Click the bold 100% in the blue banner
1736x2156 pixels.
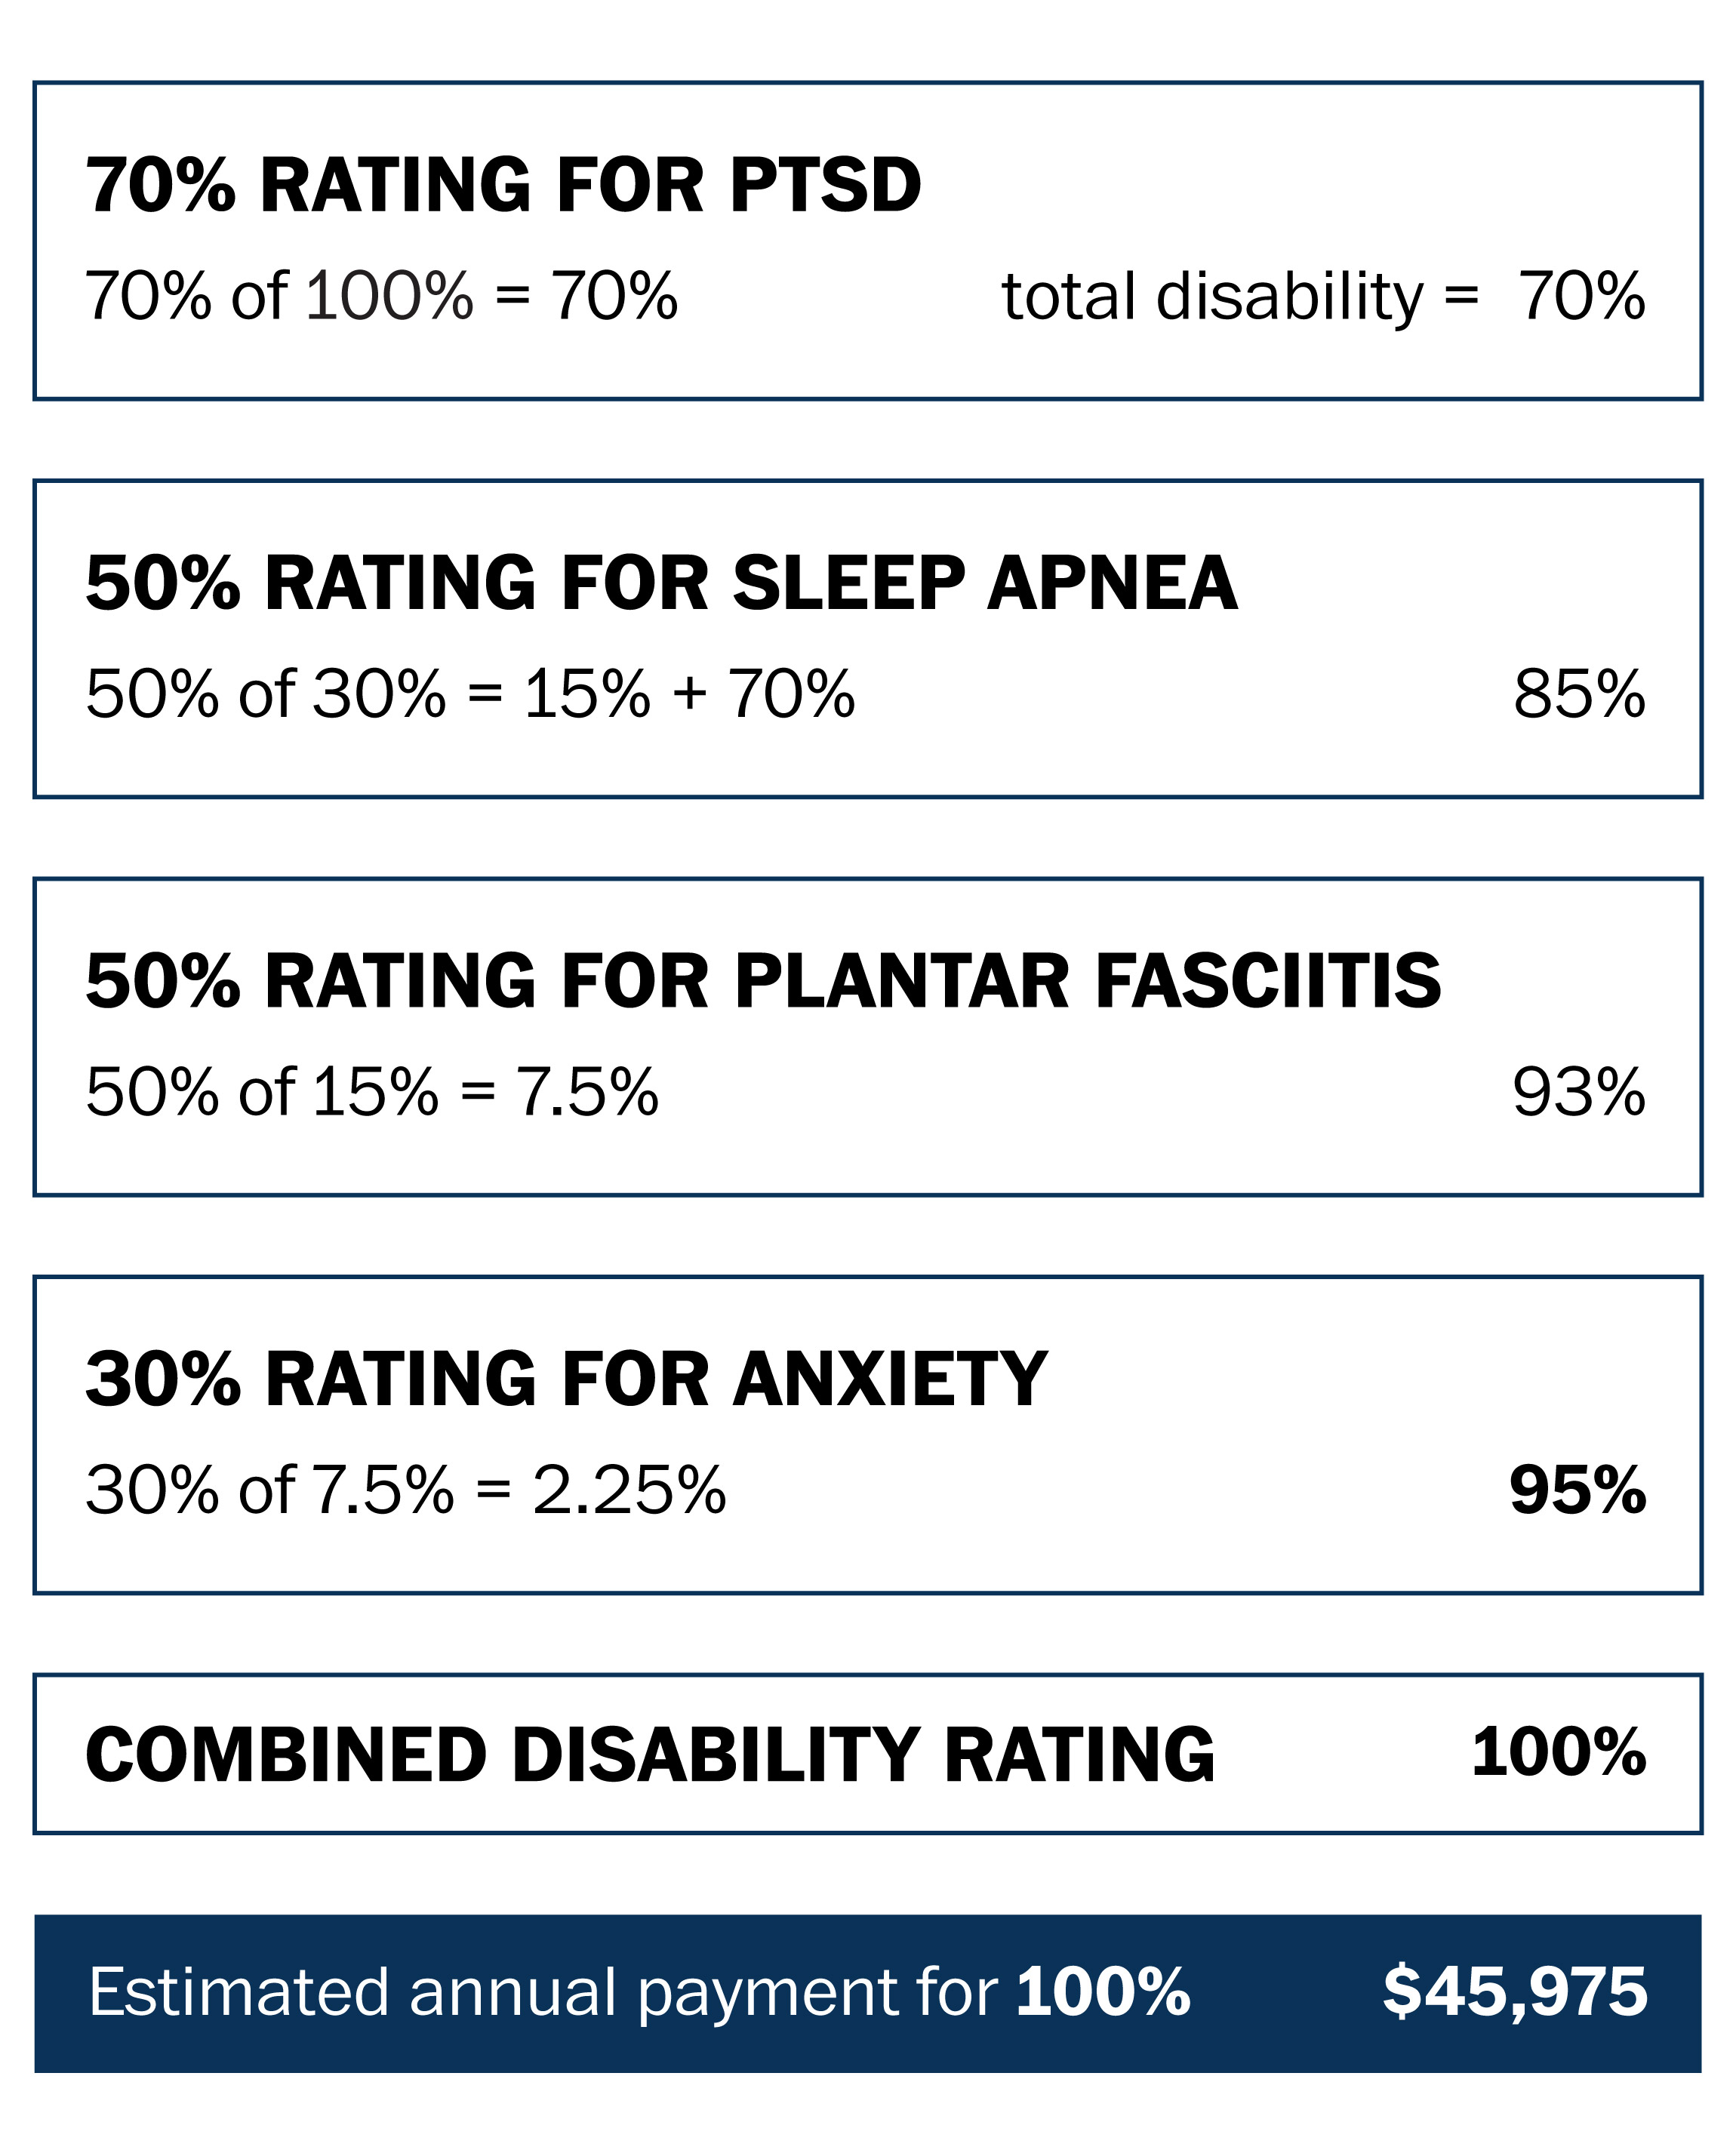coord(1103,1992)
